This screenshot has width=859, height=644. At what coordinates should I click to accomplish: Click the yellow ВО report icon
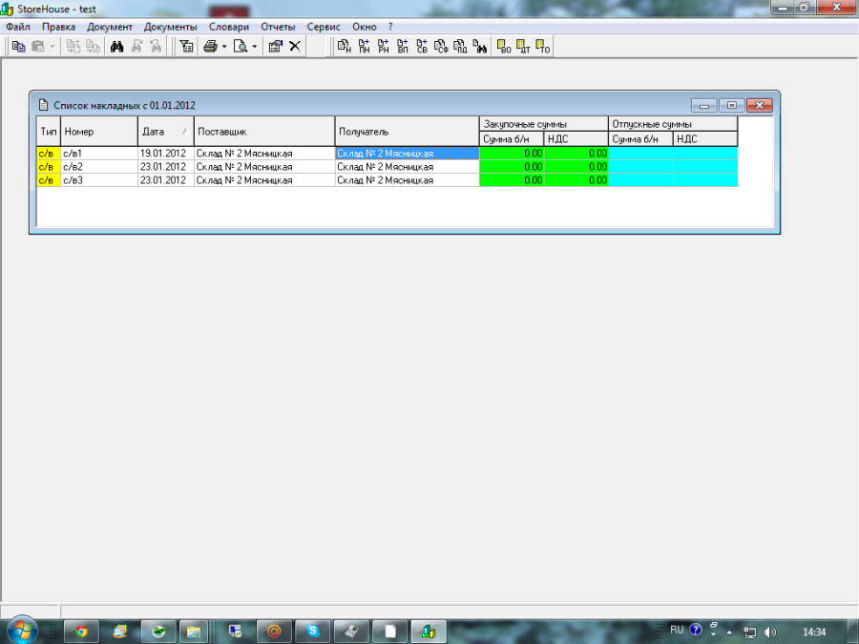coord(505,46)
